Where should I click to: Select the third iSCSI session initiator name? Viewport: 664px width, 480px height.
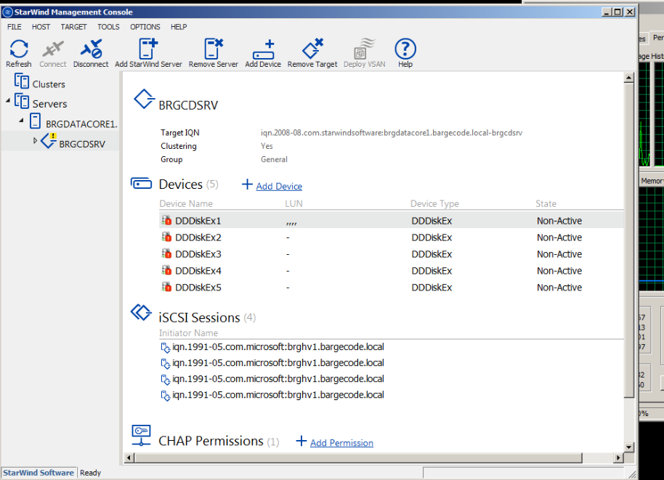(278, 379)
